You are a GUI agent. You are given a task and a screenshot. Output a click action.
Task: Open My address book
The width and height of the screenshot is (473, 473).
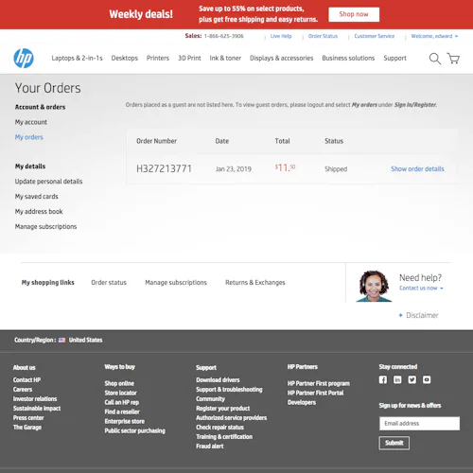tap(39, 212)
